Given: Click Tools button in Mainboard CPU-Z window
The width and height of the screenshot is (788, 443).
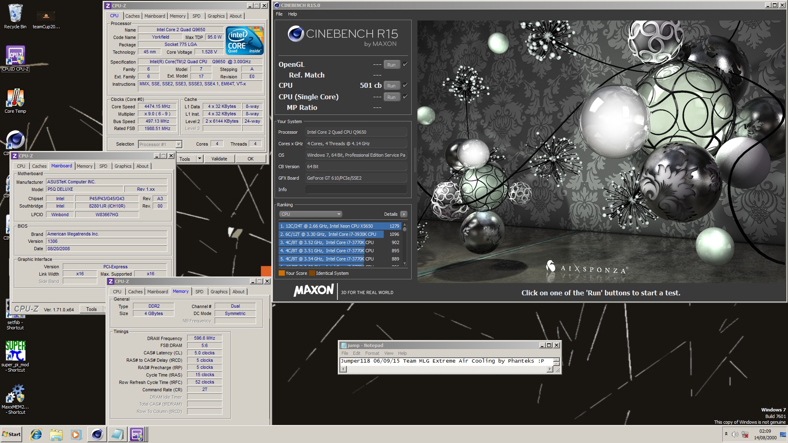Looking at the screenshot, I should point(92,309).
